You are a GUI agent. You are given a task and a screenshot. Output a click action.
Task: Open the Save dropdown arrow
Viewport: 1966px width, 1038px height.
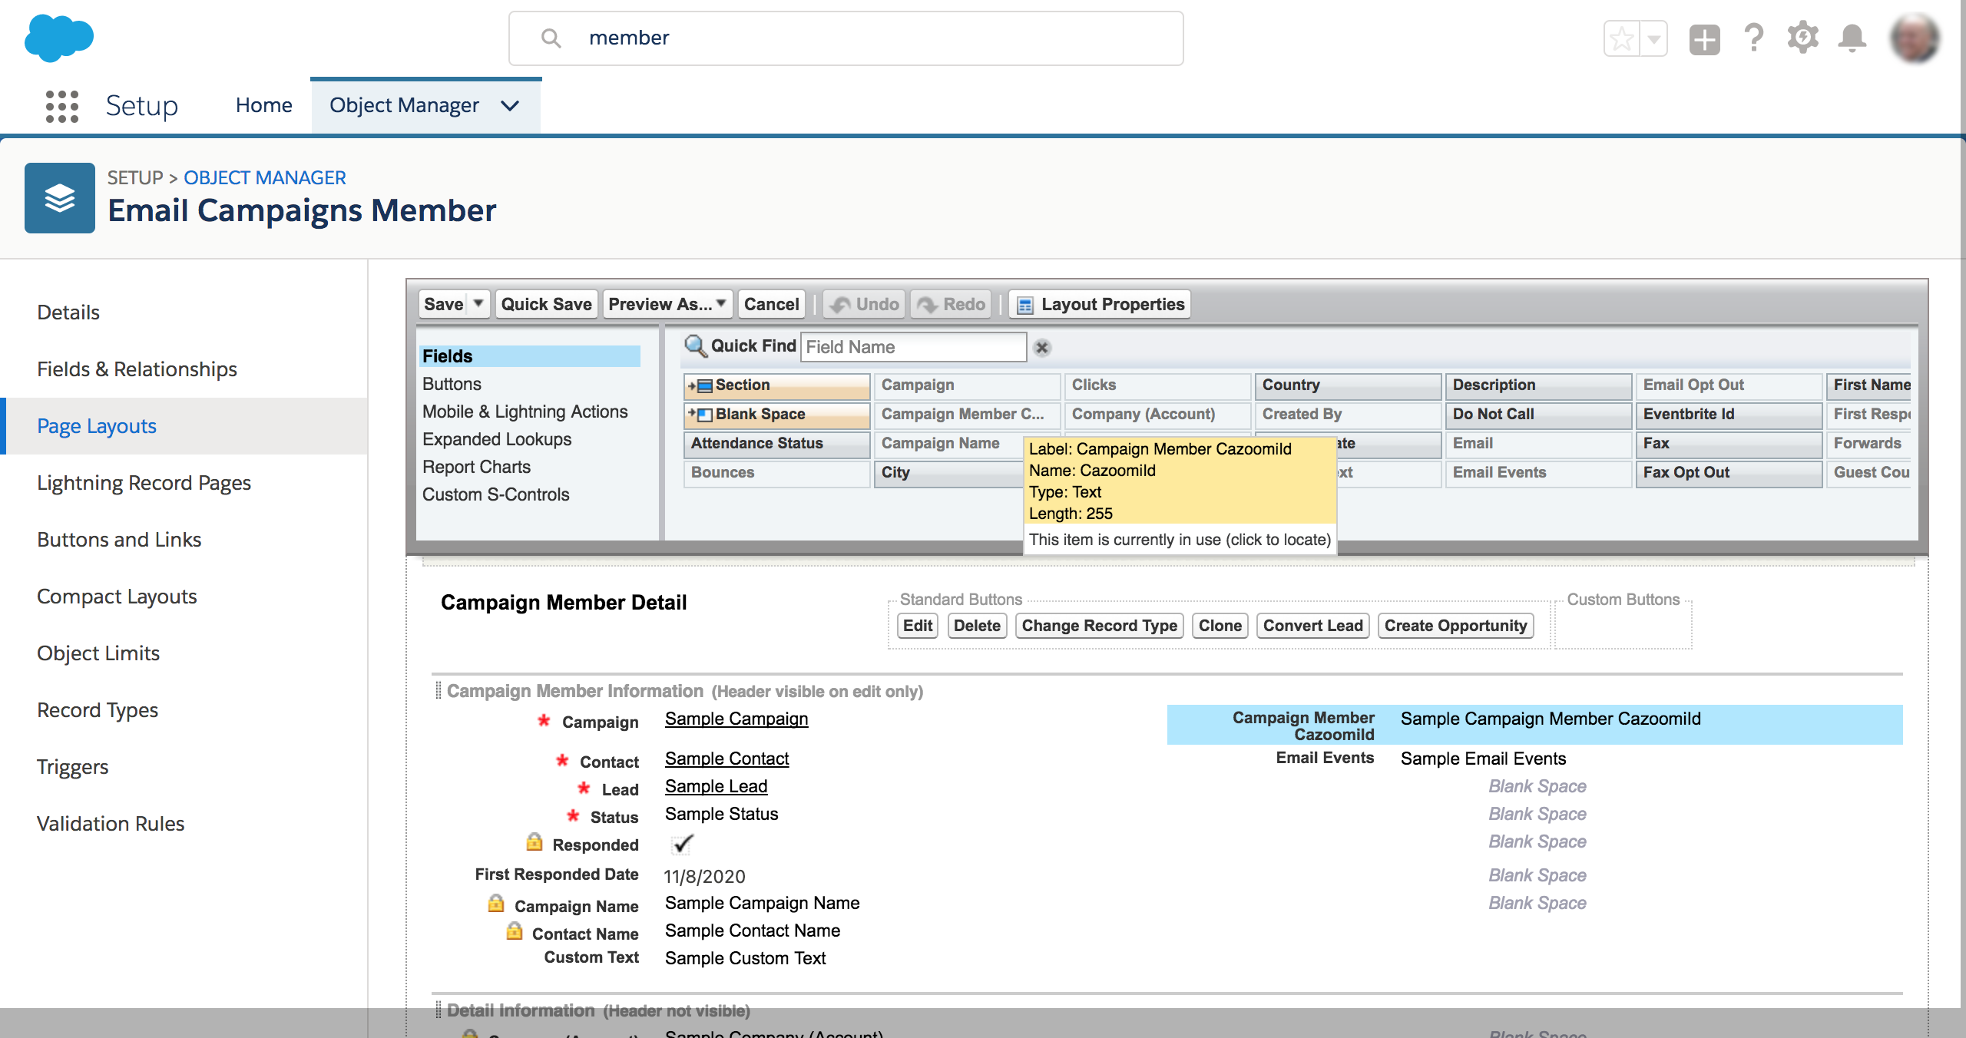tap(478, 304)
